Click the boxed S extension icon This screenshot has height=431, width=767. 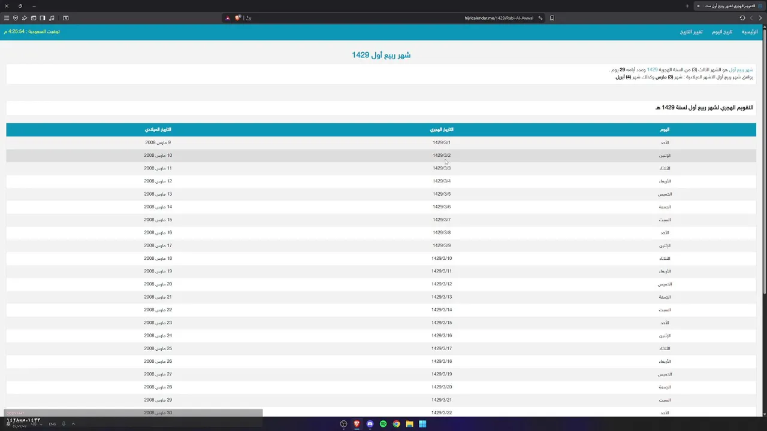tap(66, 18)
